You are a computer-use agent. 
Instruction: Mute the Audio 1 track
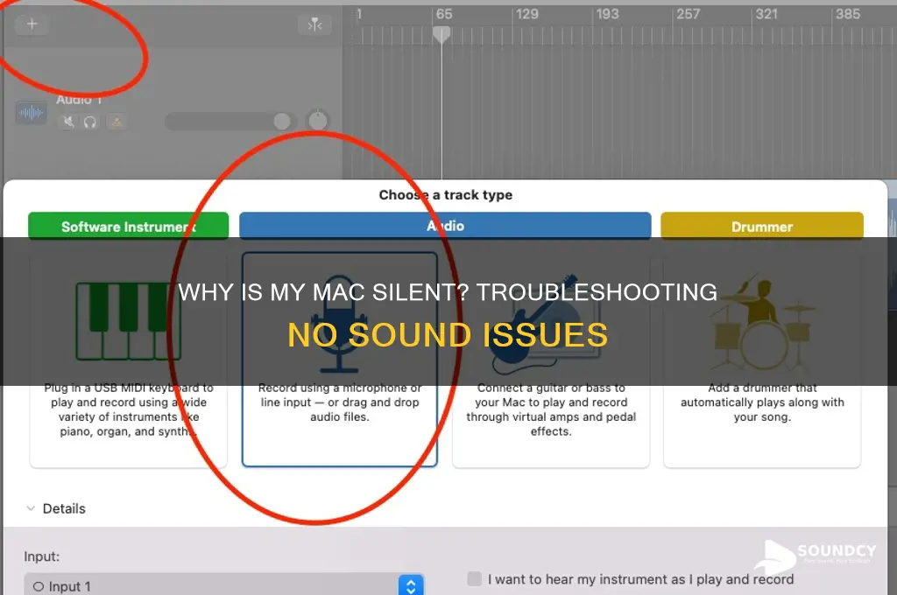point(68,122)
